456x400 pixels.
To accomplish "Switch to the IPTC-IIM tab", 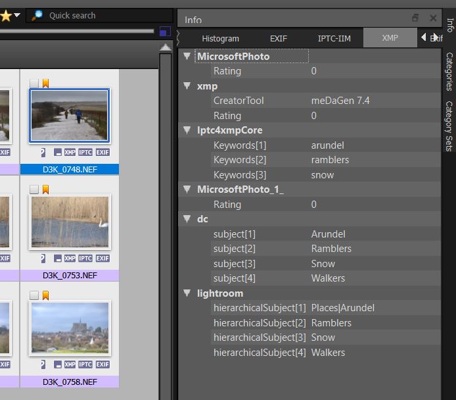I will (x=334, y=38).
